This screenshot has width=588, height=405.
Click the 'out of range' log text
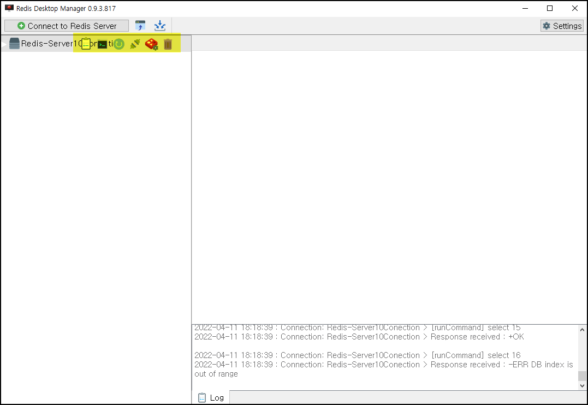pos(216,374)
